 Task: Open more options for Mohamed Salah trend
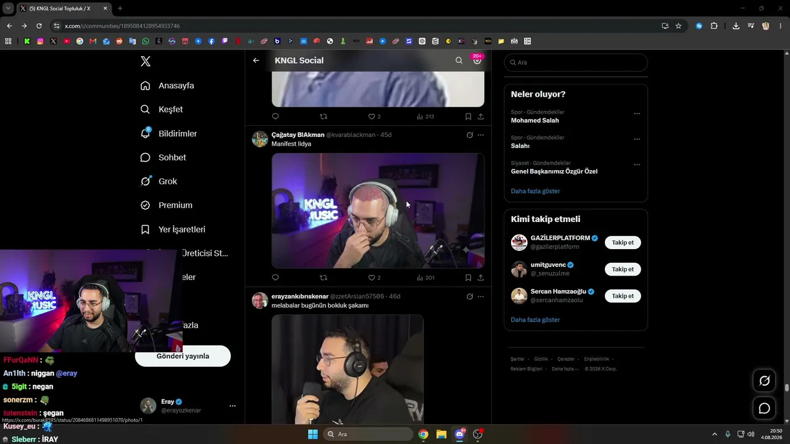tap(637, 113)
